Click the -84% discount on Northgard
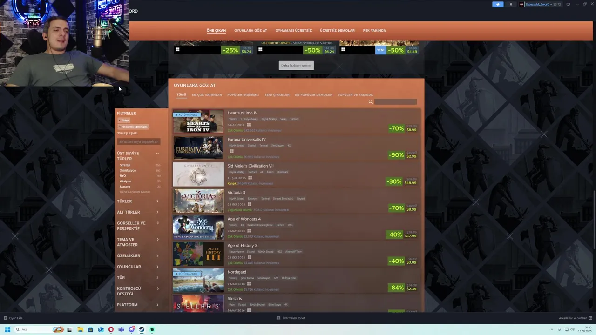 396,288
